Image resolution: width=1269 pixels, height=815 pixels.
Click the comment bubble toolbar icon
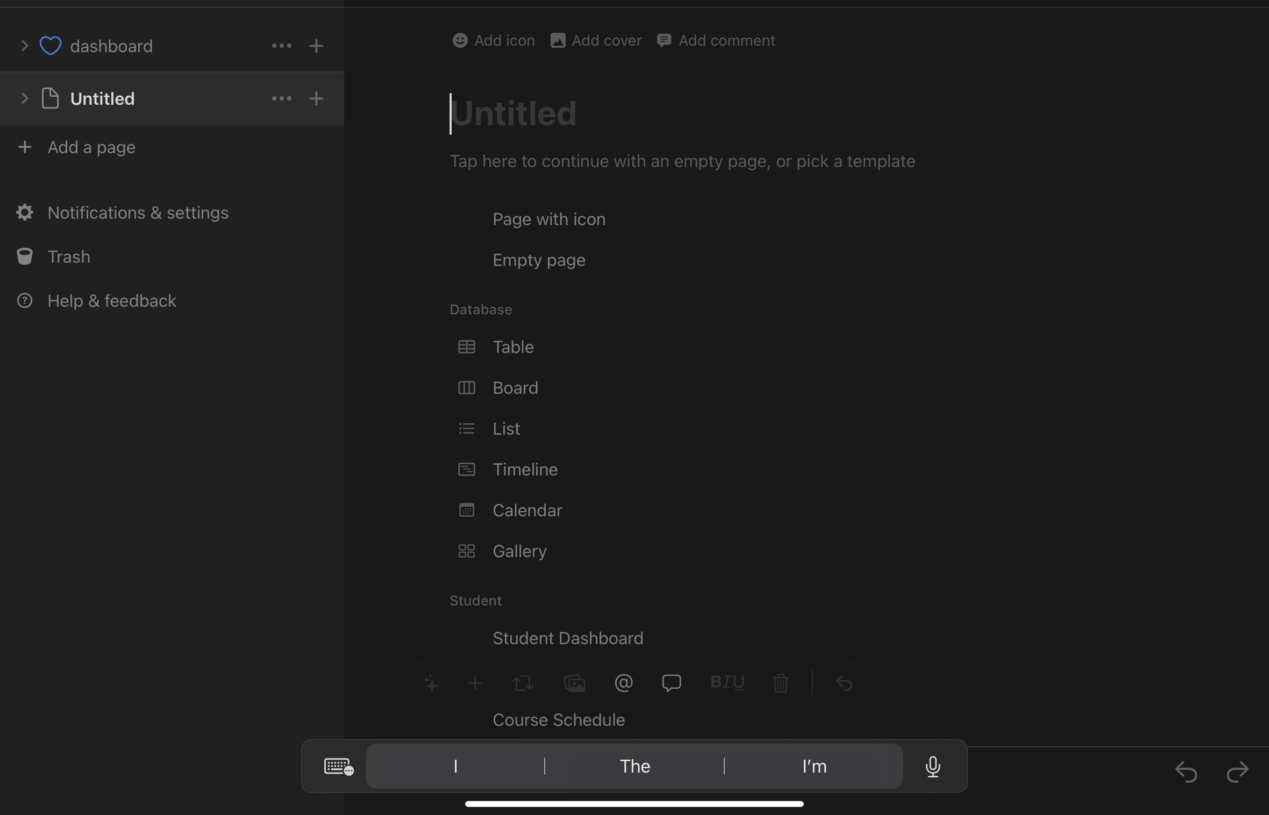pos(671,683)
